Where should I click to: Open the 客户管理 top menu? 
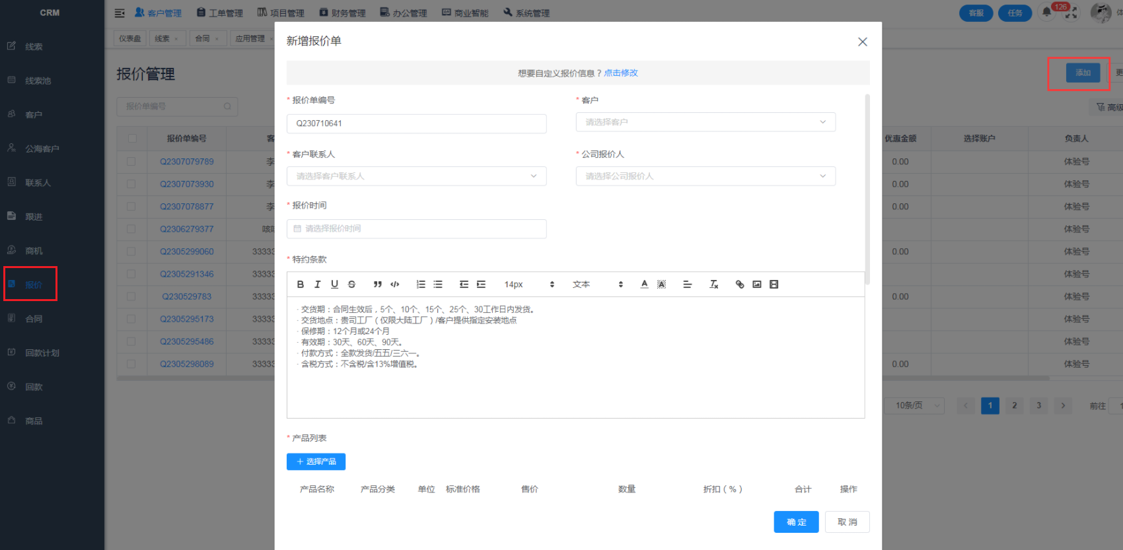158,13
